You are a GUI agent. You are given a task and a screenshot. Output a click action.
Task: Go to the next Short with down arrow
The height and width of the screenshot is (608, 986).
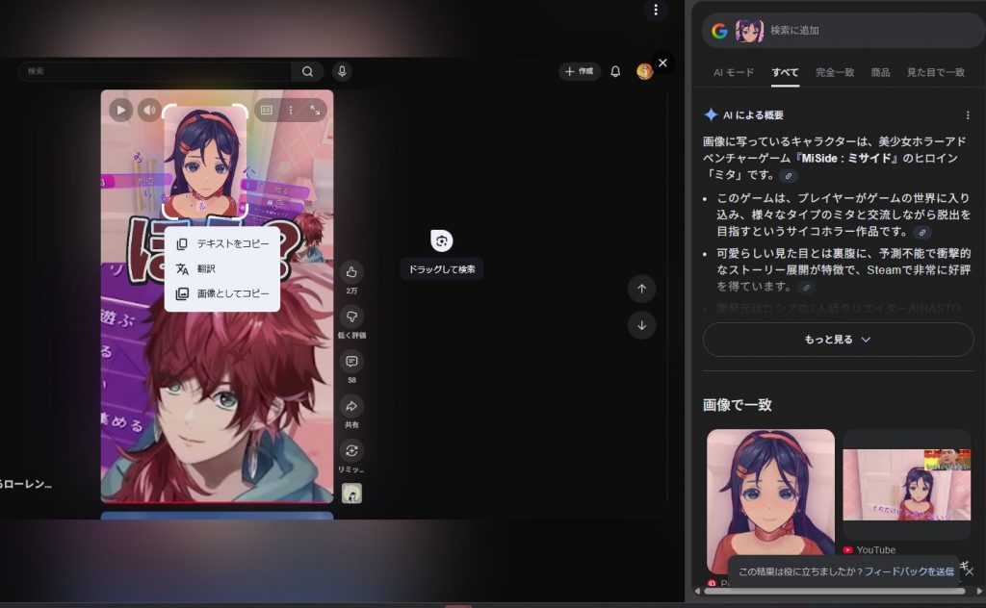[x=642, y=325]
